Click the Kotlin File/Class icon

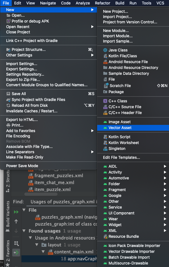coord(105,56)
